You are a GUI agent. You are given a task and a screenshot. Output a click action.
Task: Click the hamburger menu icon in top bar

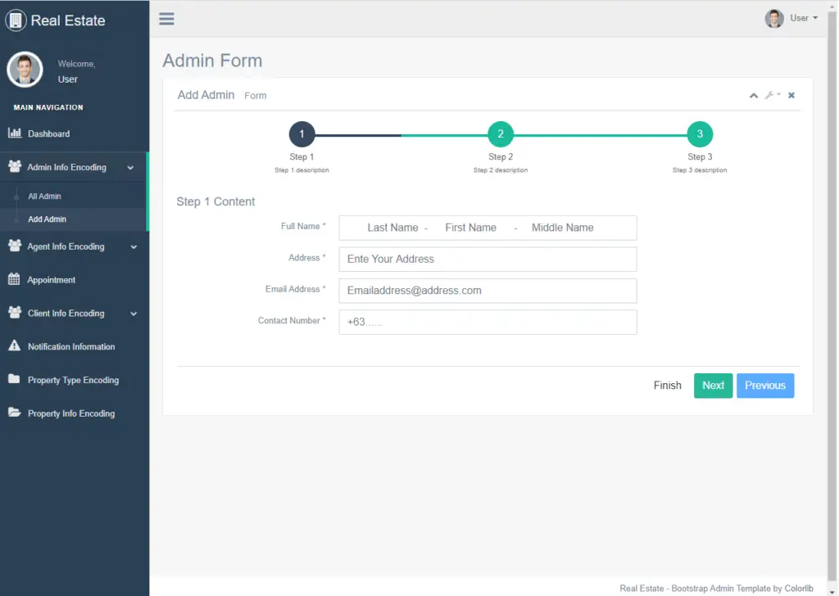[x=166, y=17]
